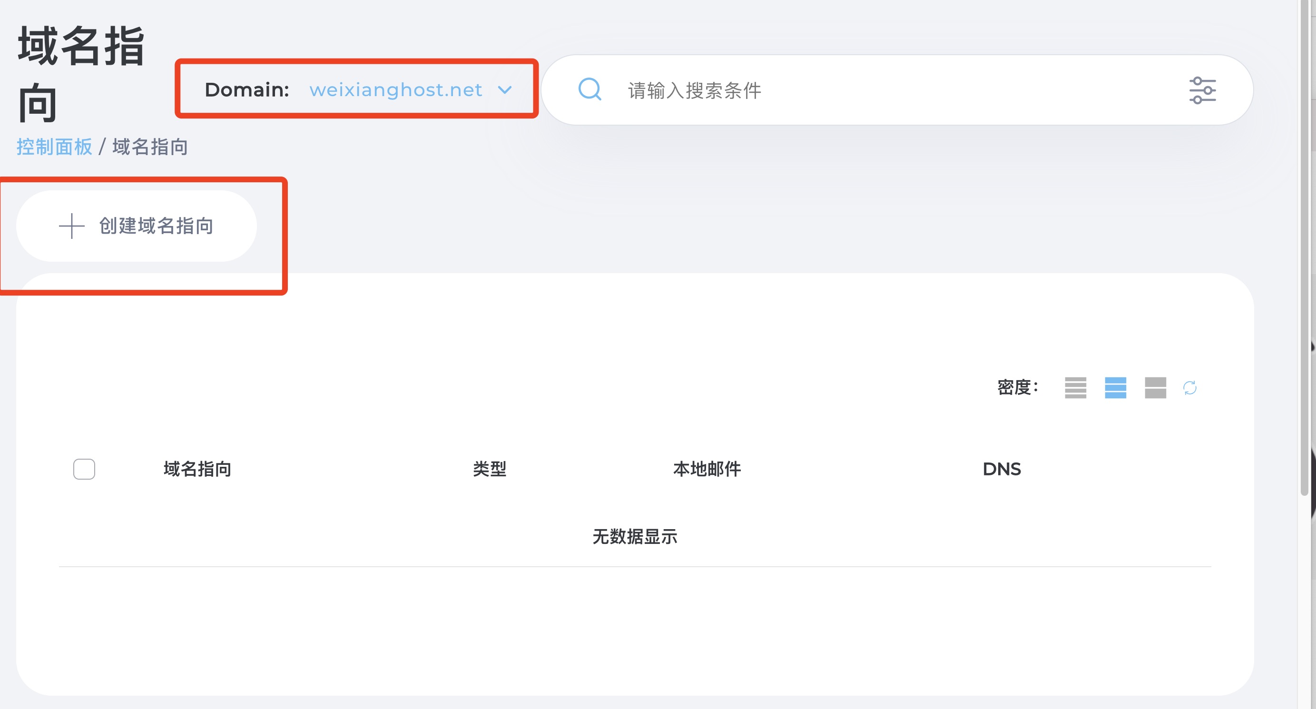
Task: Open the weixianghost.net domain dropdown
Action: [x=395, y=90]
